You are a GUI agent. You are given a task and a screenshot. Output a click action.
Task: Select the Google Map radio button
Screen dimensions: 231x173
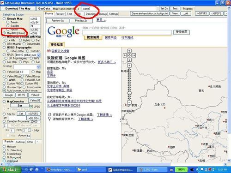(4, 18)
